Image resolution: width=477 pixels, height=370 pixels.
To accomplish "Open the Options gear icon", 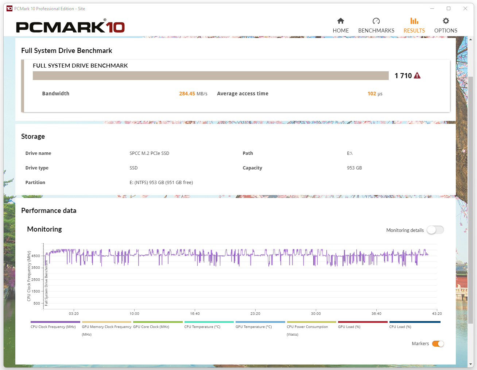I will [x=446, y=21].
